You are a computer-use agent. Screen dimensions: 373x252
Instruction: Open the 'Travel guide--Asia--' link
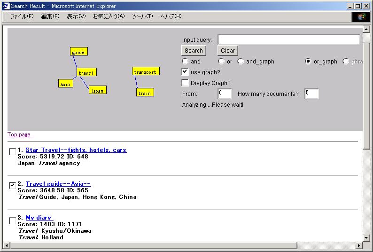(58, 184)
